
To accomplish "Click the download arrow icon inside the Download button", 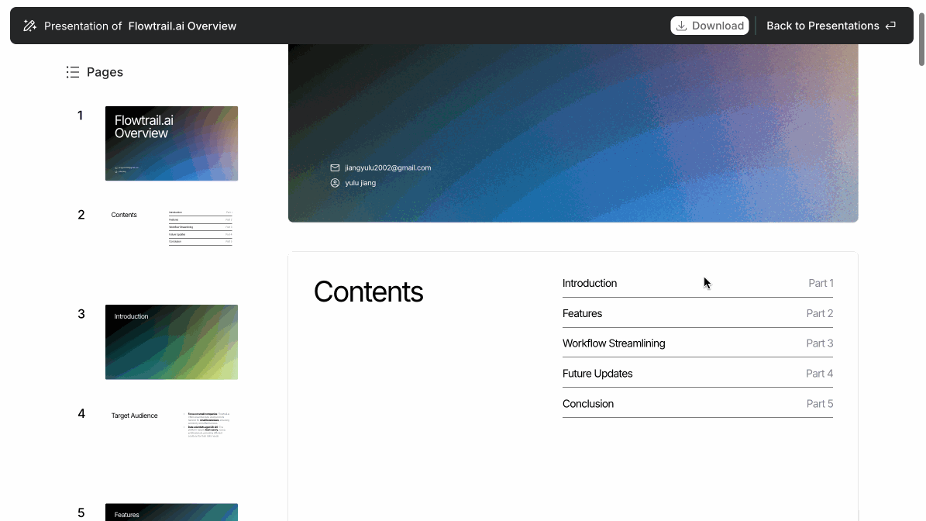I will (x=683, y=25).
